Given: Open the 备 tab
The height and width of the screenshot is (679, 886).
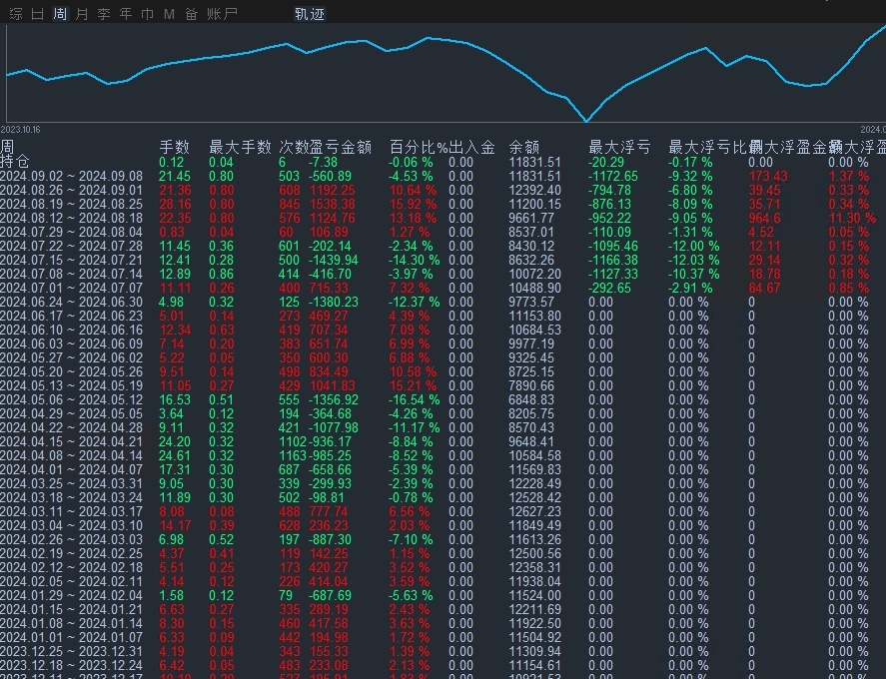Looking at the screenshot, I should [x=191, y=14].
